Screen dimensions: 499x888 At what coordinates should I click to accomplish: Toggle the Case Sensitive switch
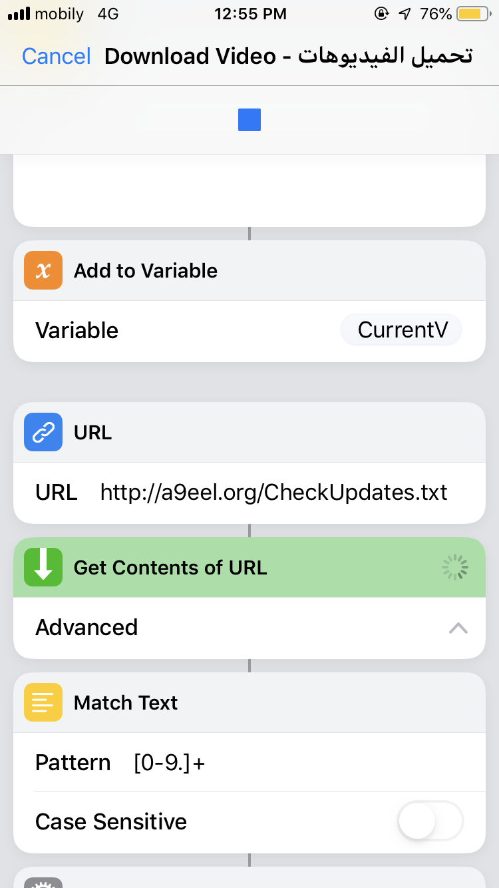[430, 821]
